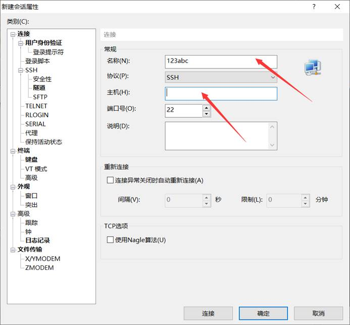Select 终端 in the category tree
This screenshot has width=350, height=325.
(x=24, y=151)
